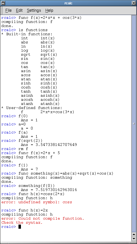Click the 'func something(x)=abs(x)+sqrt(x)+cos(x)' command
This screenshot has height=244, width=137.
tap(66, 173)
